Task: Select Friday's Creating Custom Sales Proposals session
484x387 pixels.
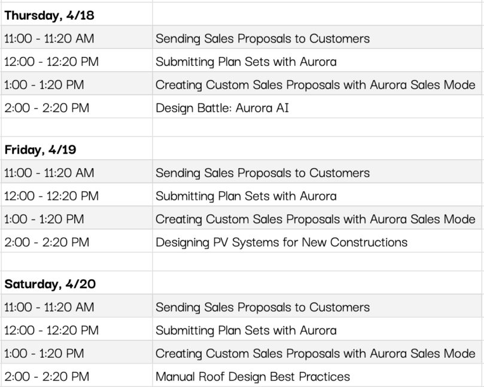Action: tap(316, 219)
